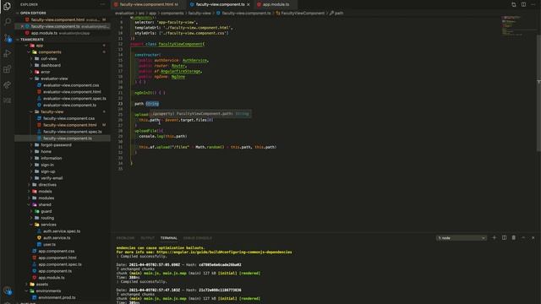541x304 pixels.
Task: Click faculty-view.component.ts in breadcrumb
Action: (246, 14)
